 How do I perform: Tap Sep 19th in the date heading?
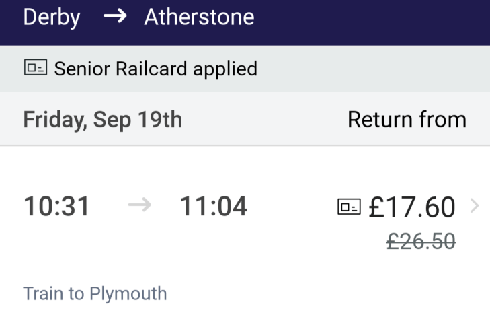[x=138, y=120]
